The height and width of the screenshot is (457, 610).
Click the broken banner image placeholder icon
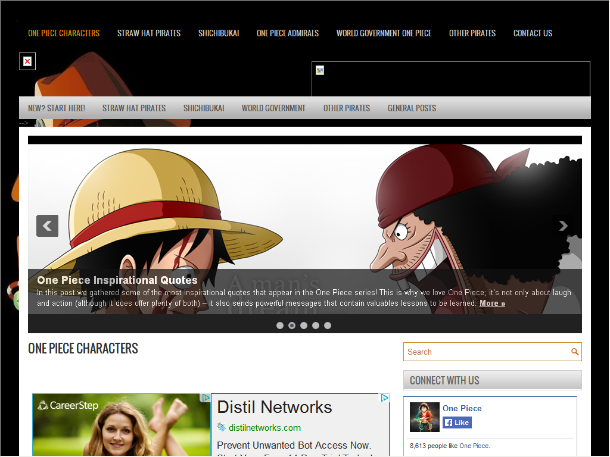click(320, 70)
